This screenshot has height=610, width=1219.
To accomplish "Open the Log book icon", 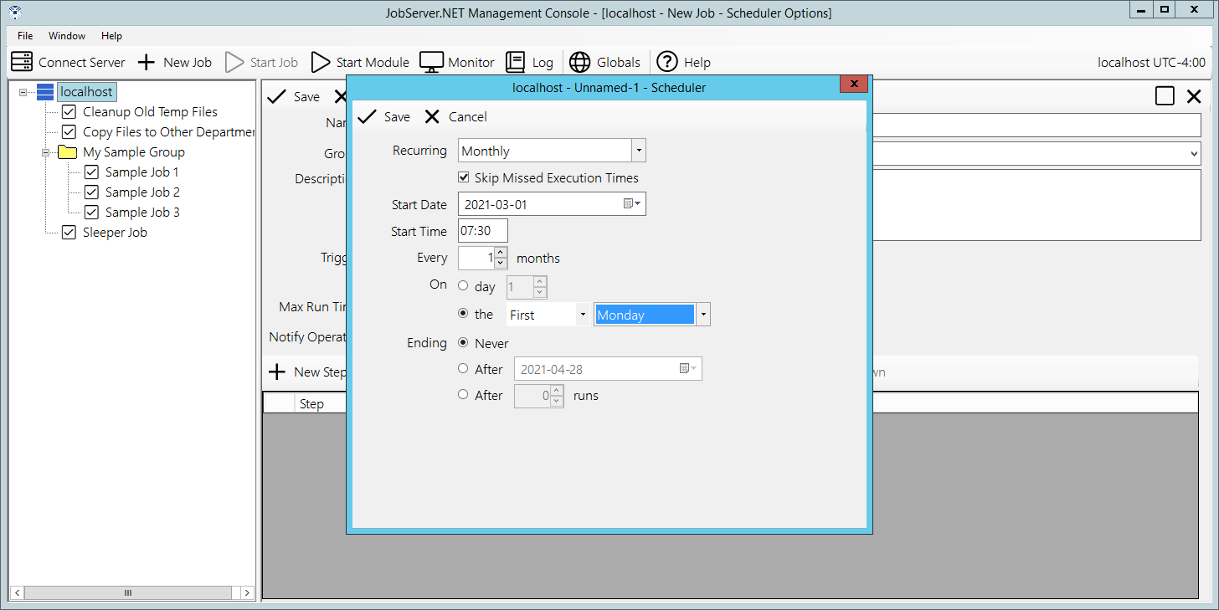I will tap(515, 62).
